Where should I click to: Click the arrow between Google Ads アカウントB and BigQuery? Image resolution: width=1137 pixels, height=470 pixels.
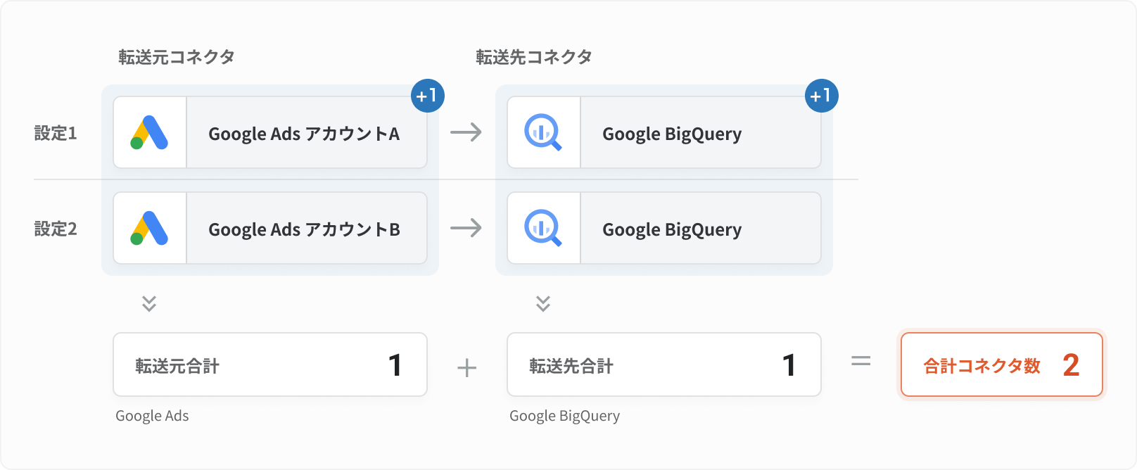coord(466,228)
